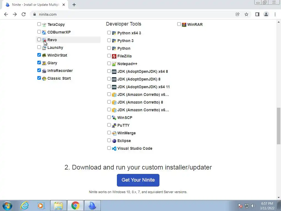281x211 pixels.
Task: Open the Chrome profile avatar
Action: [266, 14]
